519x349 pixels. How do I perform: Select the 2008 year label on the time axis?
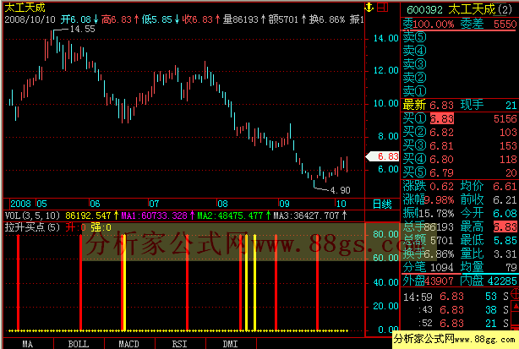click(x=20, y=204)
